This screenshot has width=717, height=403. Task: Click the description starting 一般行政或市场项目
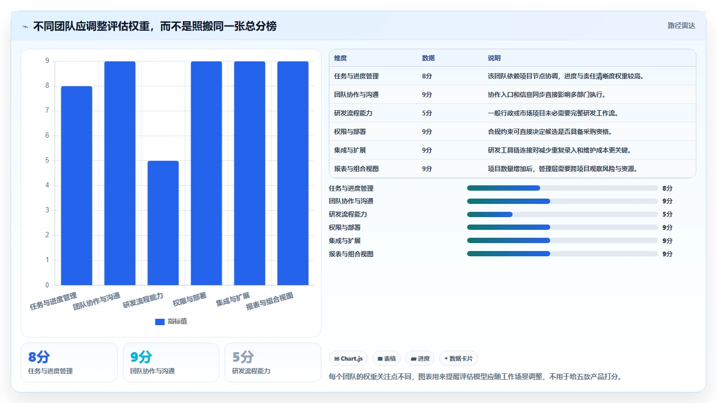[x=553, y=113]
